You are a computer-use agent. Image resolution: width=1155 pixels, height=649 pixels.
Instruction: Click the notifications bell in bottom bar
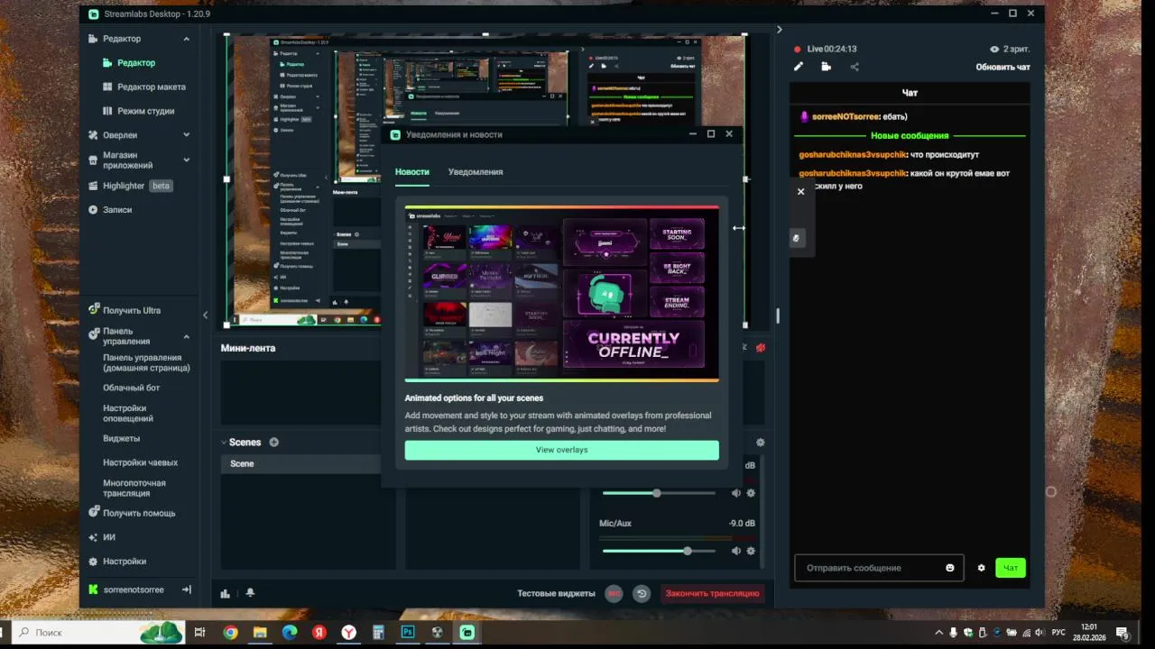pos(250,593)
